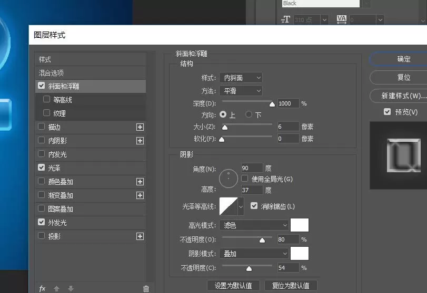The width and height of the screenshot is (427, 293).
Task: Click the plus icon next to 颜色叠加
Action: click(140, 182)
